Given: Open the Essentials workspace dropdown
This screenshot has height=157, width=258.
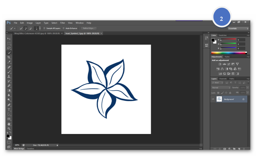Looking at the screenshot, I should pyautogui.click(x=238, y=28).
